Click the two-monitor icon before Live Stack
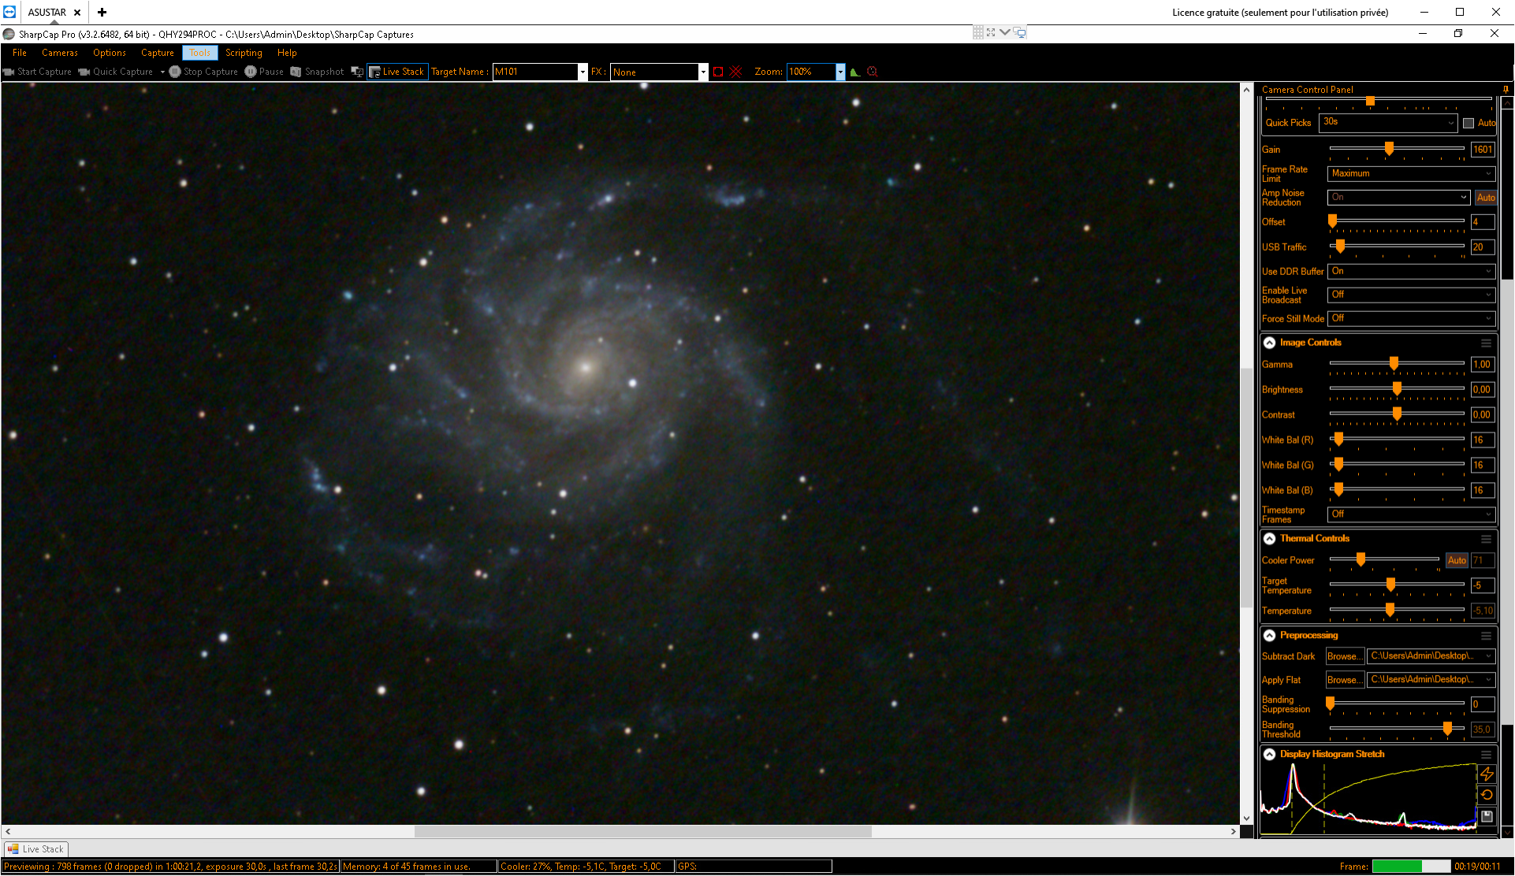Screen dimensions: 1515x876 (357, 72)
